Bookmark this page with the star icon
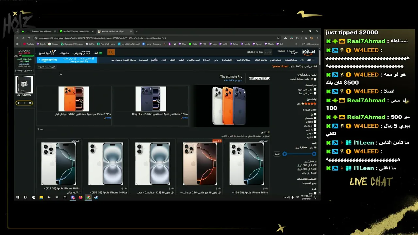Screen dimensions: 418x235 (278, 38)
